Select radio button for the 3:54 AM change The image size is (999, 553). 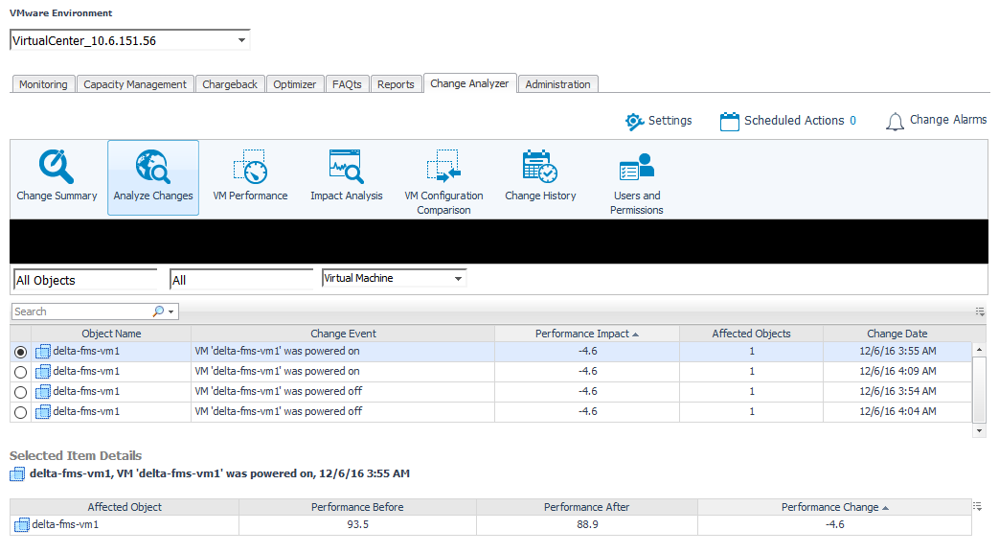(20, 392)
